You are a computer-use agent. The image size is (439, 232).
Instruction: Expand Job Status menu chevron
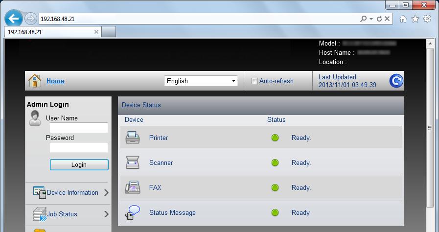coord(106,214)
